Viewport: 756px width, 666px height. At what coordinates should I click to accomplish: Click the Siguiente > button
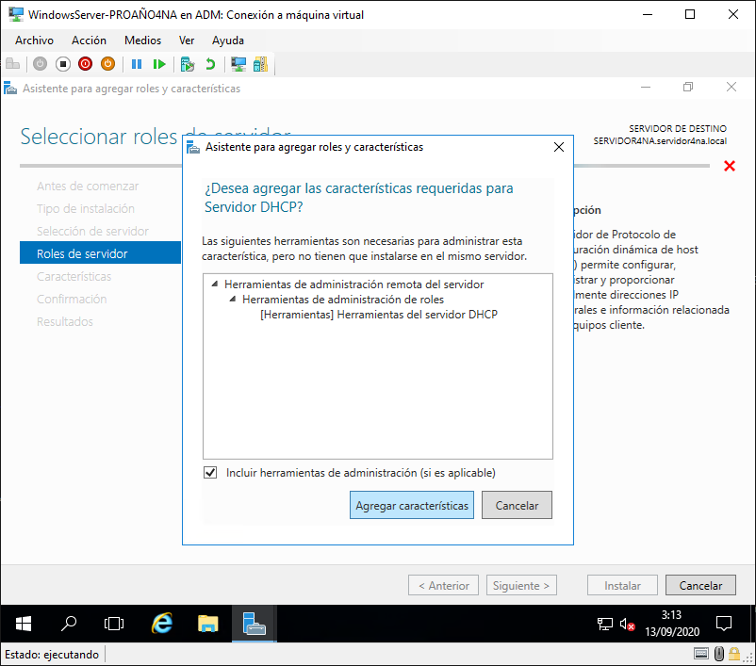(x=521, y=585)
